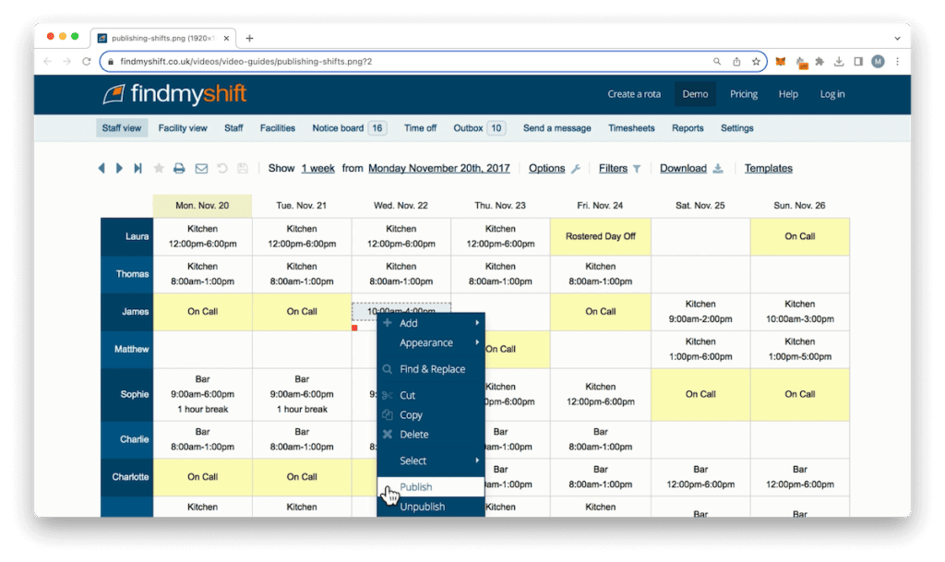
Task: Choose Unpublish in context menu
Action: [431, 507]
